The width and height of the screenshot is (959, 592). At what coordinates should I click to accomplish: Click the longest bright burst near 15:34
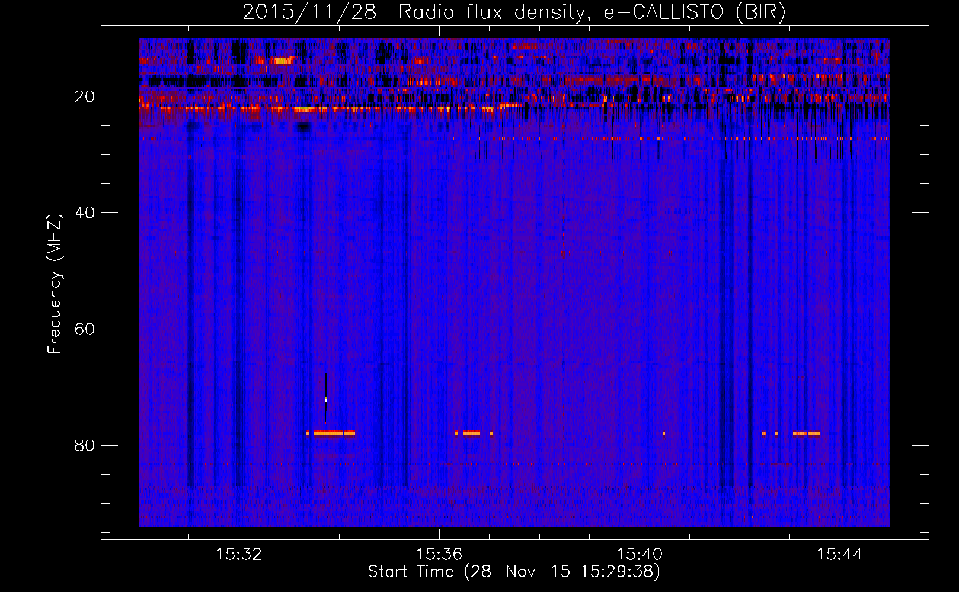(x=333, y=433)
